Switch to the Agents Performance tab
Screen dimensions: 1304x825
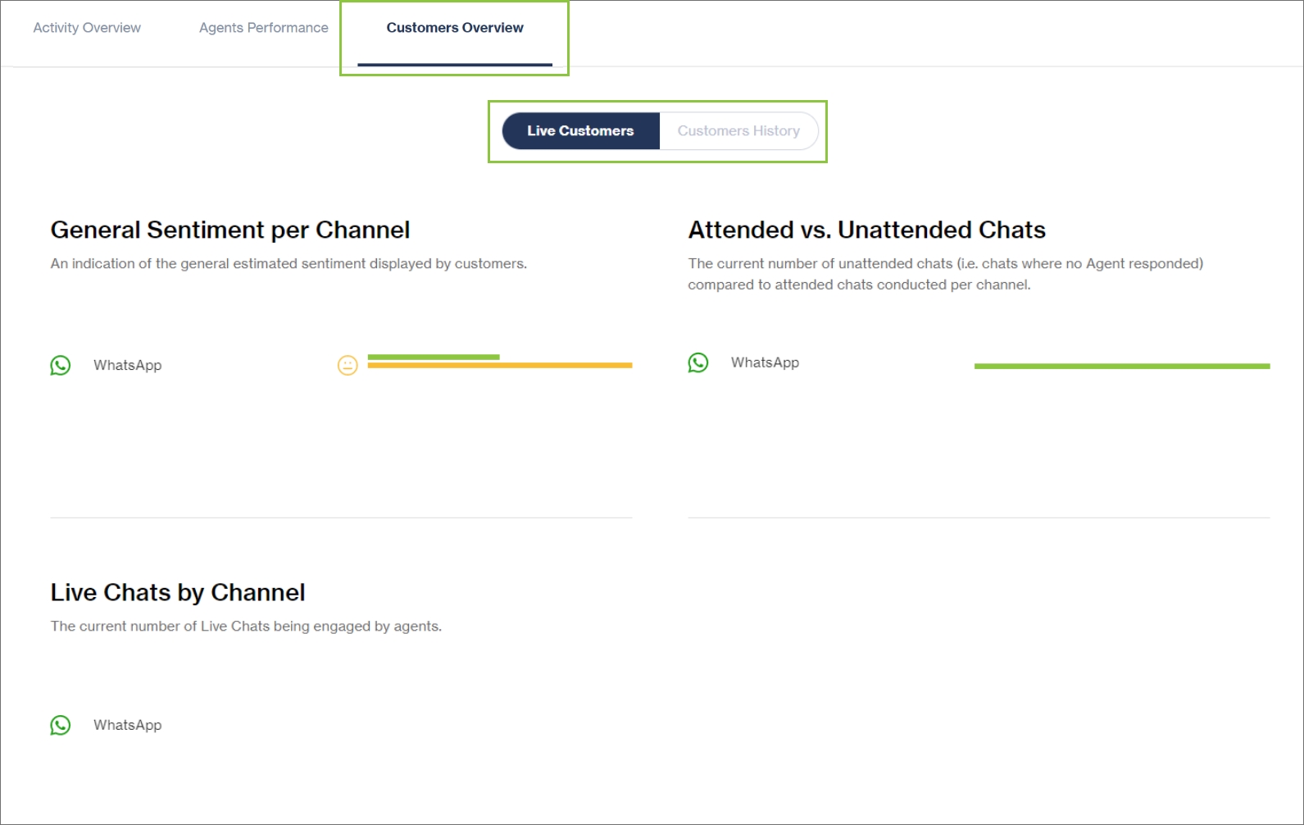click(x=263, y=28)
